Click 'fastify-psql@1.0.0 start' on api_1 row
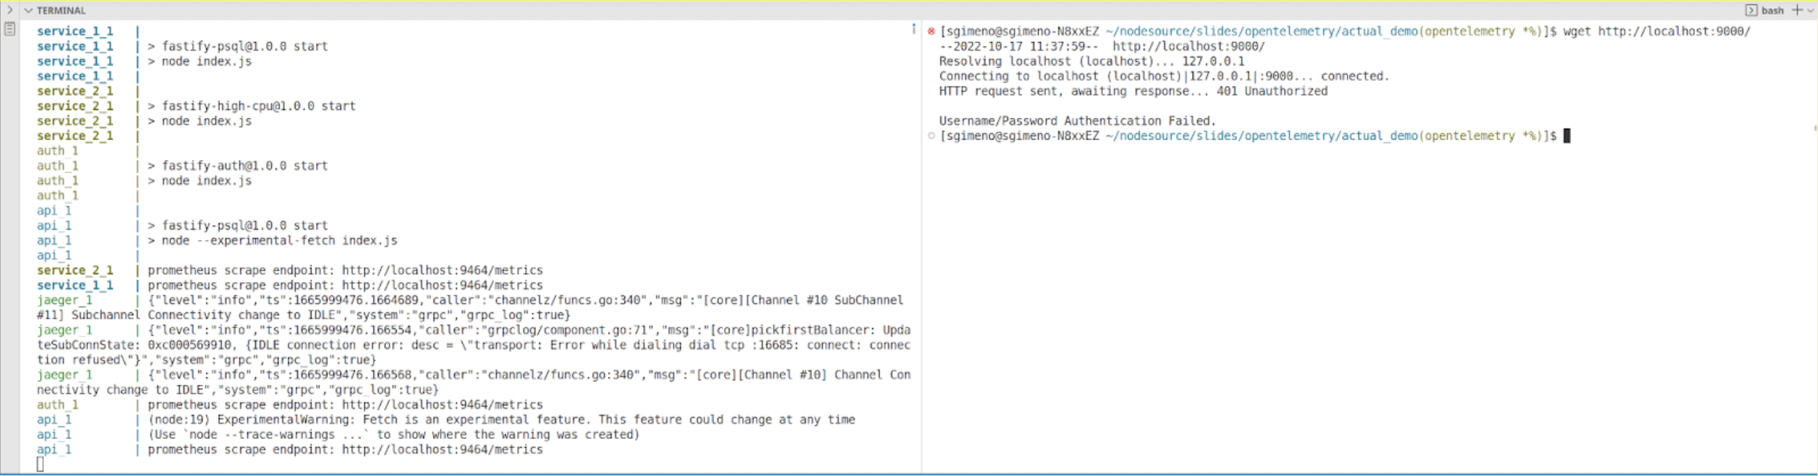Screen dimensions: 1818x476 [x=245, y=226]
